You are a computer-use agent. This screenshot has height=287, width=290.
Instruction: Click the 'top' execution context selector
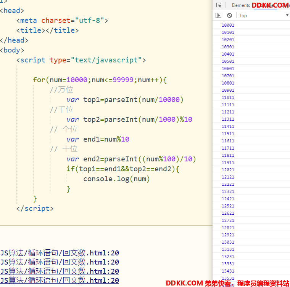click(243, 16)
